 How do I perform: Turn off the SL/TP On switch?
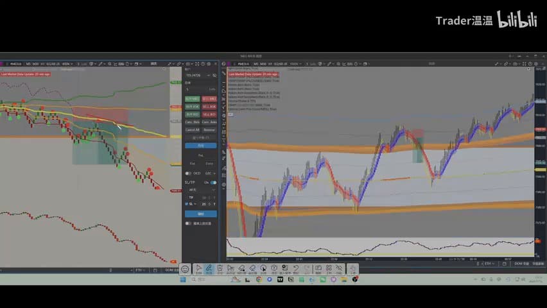pos(213,182)
